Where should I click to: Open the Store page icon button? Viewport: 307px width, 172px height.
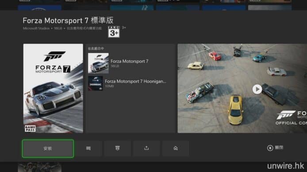click(x=118, y=149)
